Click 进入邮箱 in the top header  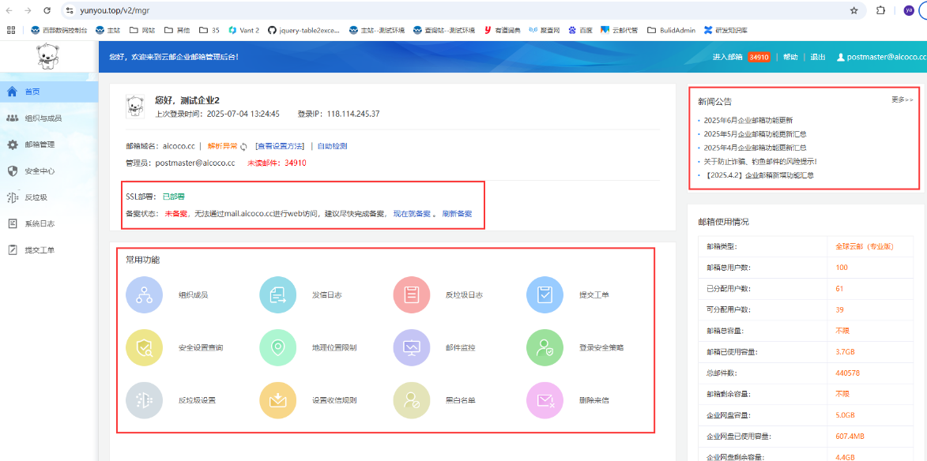click(727, 57)
